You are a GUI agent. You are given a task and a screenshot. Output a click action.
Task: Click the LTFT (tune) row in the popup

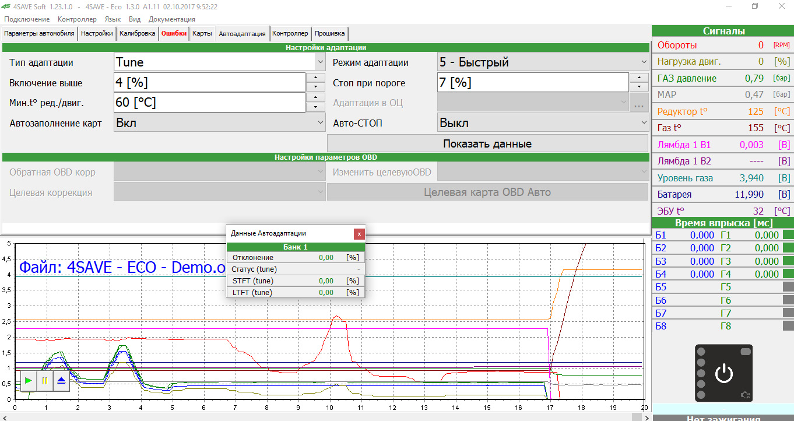tap(296, 292)
